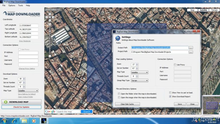Image resolution: width=220 pixels, height=124 pixels.
Task: Uncheck Show Download Report
Action: pyautogui.click(x=170, y=97)
